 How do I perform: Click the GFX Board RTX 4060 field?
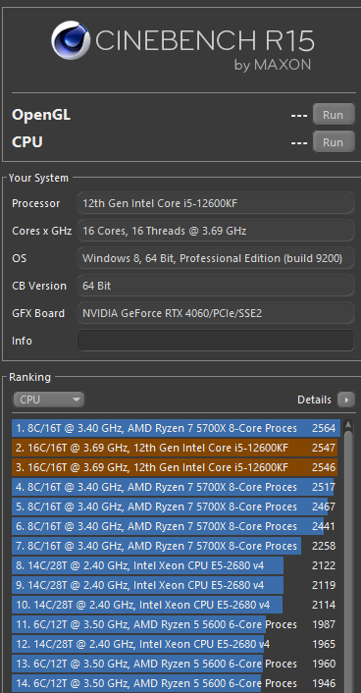coord(216,313)
